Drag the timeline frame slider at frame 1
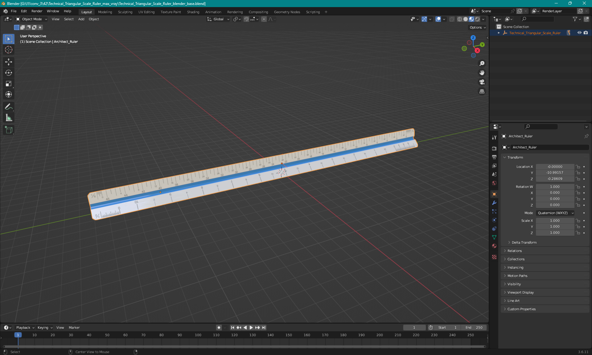 pyautogui.click(x=17, y=335)
